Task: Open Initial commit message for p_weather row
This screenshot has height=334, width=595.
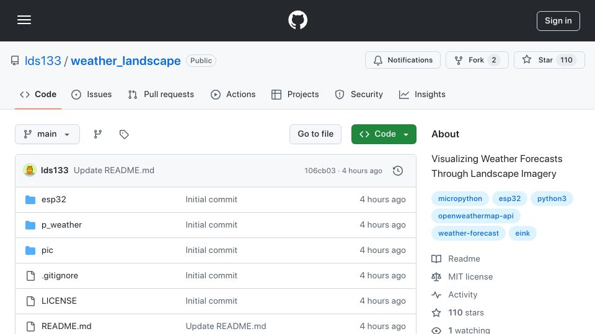Action: [211, 225]
